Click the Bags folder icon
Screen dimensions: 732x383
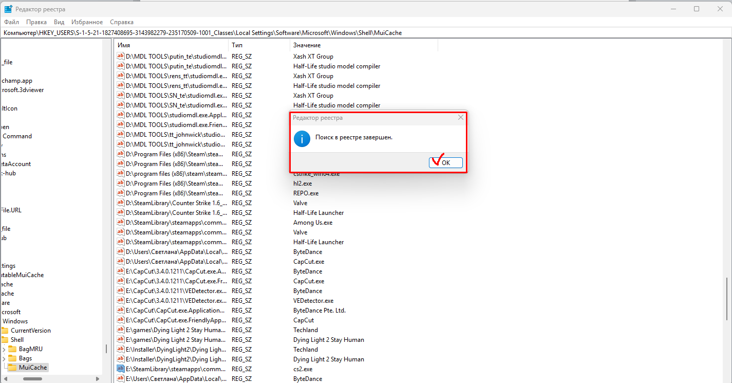pos(12,358)
